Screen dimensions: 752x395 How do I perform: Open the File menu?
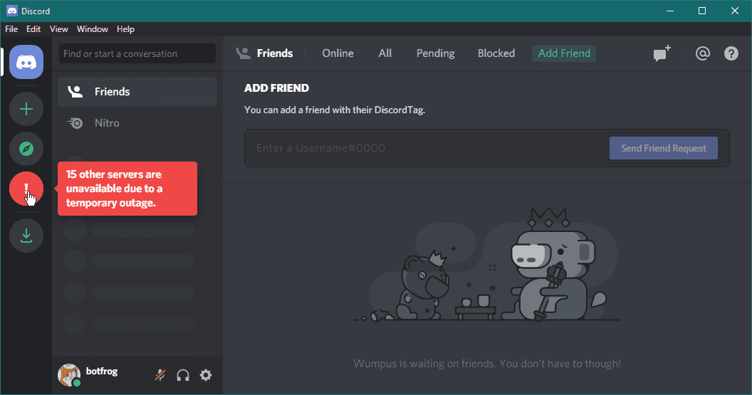click(11, 29)
